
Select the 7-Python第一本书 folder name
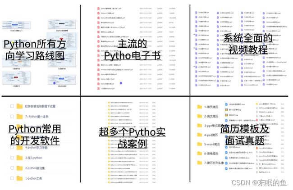pyautogui.click(x=37, y=117)
